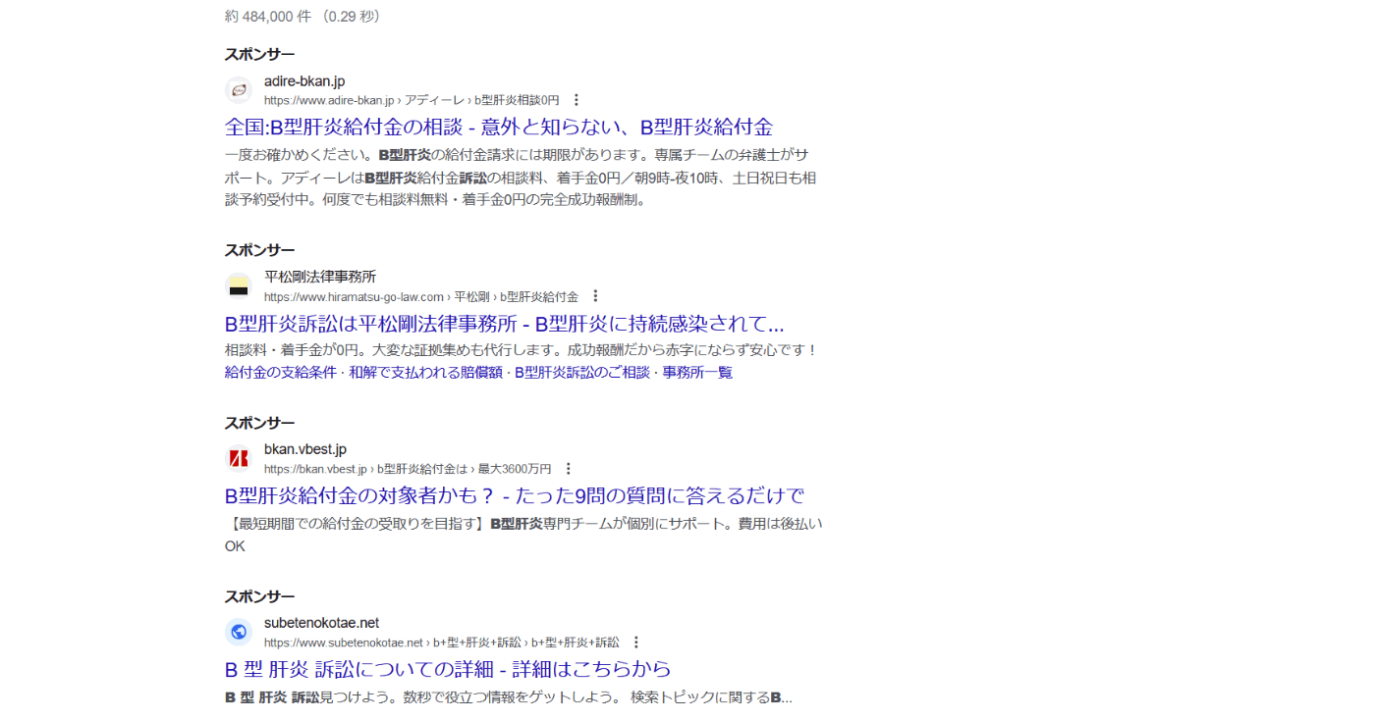The image size is (1375, 720).
Task: Click the adire-bkan.jp site name
Action: click(x=304, y=81)
